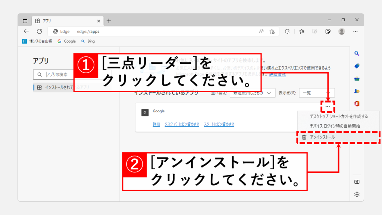The width and height of the screenshot is (382, 215).
Task: Select アンインストール from the context menu
Action: (x=323, y=137)
